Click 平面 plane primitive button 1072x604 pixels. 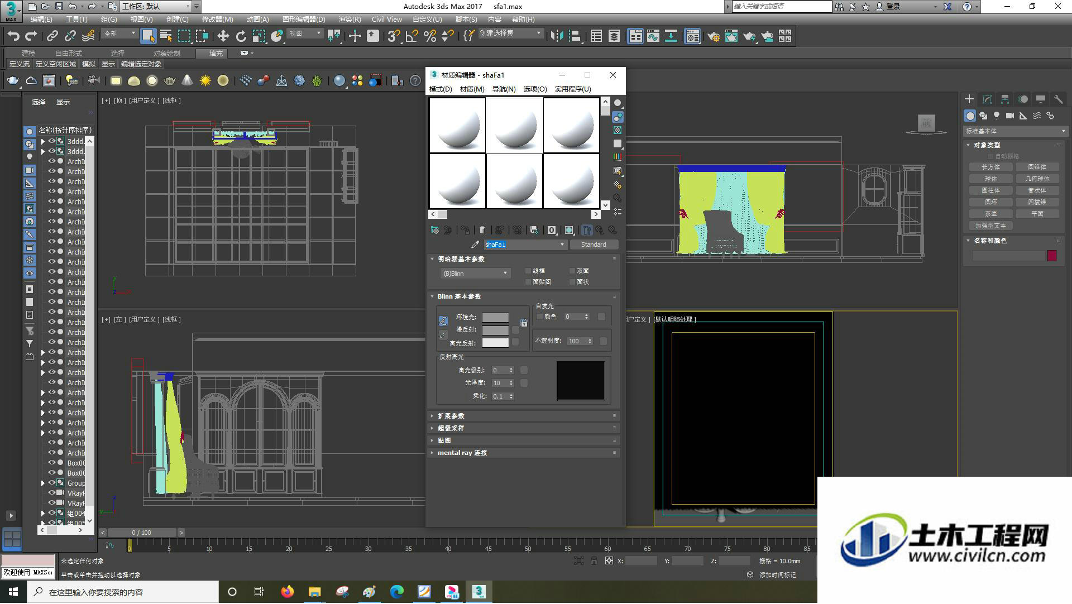pos(1037,214)
